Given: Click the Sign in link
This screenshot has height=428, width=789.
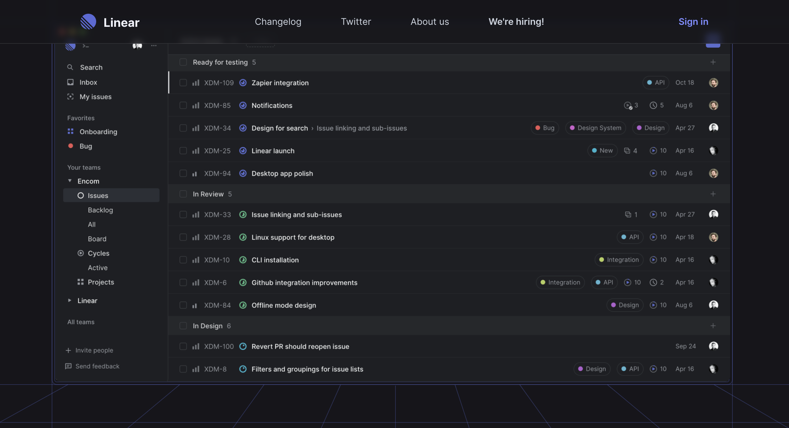Looking at the screenshot, I should point(693,22).
